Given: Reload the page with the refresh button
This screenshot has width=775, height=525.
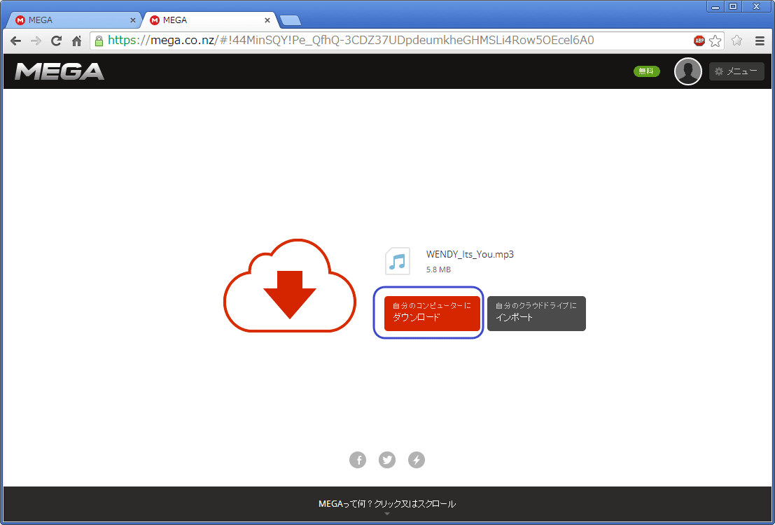Looking at the screenshot, I should 56,41.
